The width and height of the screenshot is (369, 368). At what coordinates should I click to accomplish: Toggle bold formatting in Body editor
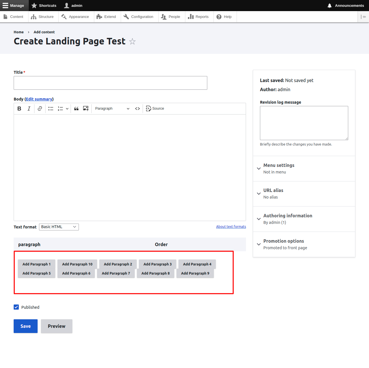click(x=19, y=109)
